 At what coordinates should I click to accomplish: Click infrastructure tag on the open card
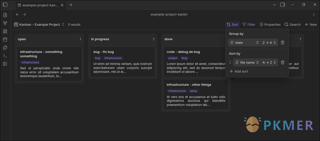coord(30,62)
